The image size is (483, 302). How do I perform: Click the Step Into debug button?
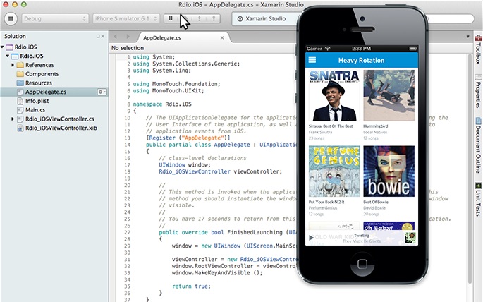(200, 18)
